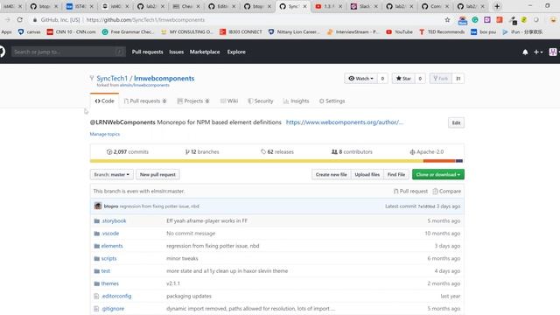Screen dimensions: 560x315
Task: Click the New pull request button
Action: tap(157, 175)
